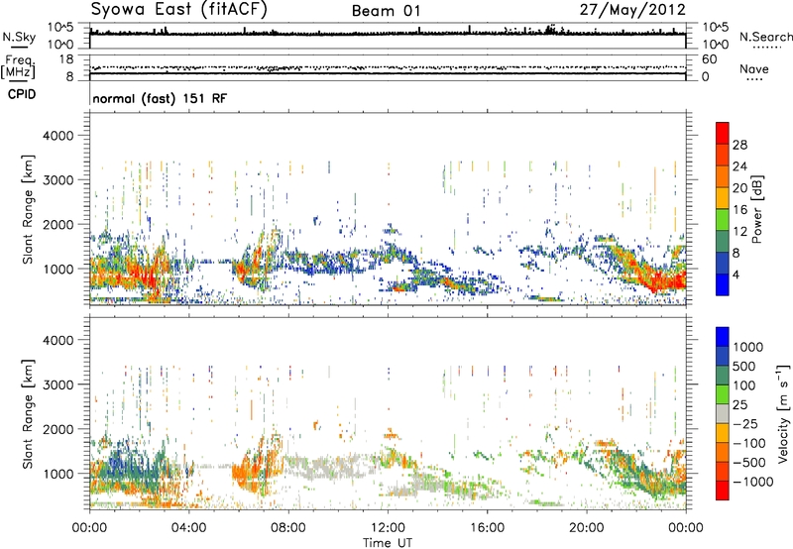Click the gray segment of velocity colorbar
The width and height of the screenshot is (793, 549).
[x=723, y=414]
